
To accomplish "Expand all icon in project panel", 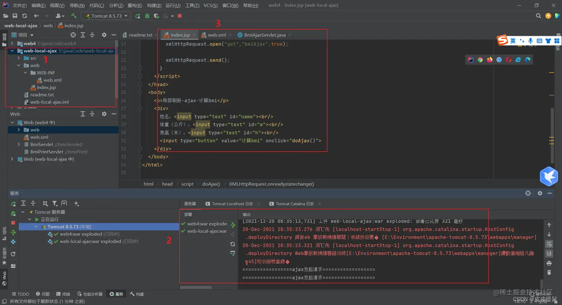I will (83, 35).
